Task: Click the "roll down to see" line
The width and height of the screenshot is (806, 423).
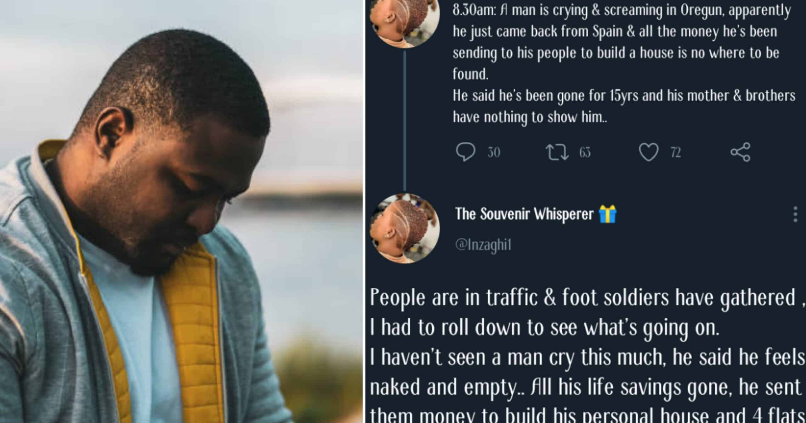Action: coord(545,328)
